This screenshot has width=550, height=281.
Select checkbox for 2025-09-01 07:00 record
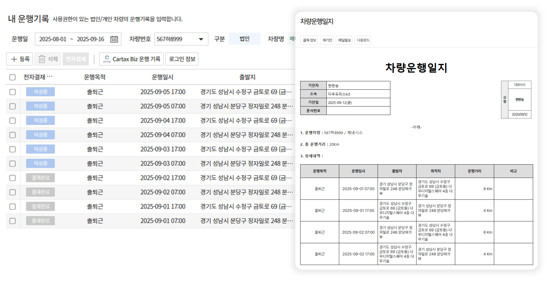tap(13, 221)
